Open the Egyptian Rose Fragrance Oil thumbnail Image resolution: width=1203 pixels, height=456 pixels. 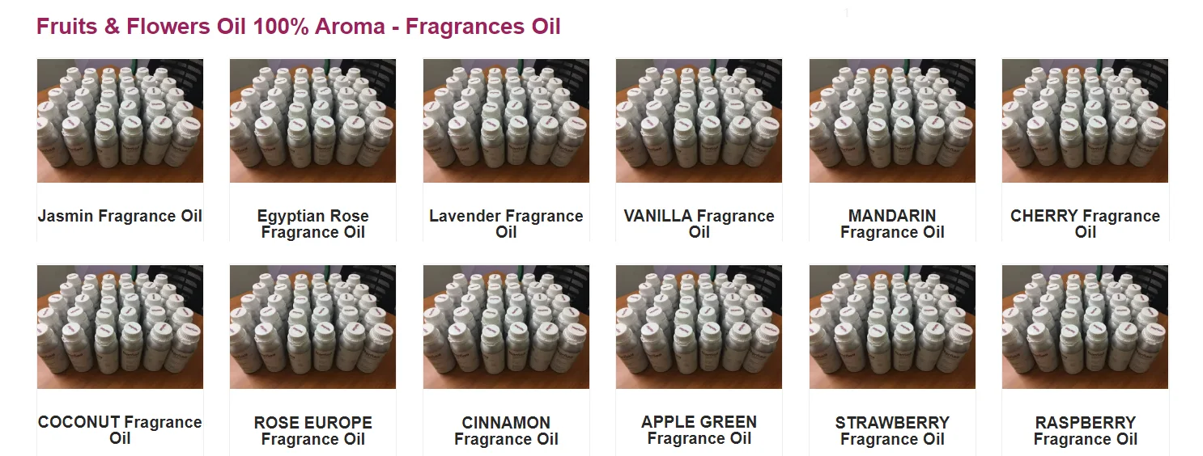[x=312, y=120]
